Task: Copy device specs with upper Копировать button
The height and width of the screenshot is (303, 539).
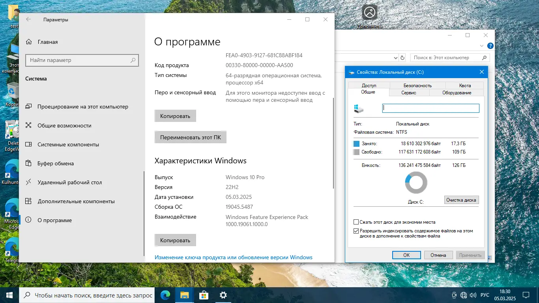Action: (175, 116)
